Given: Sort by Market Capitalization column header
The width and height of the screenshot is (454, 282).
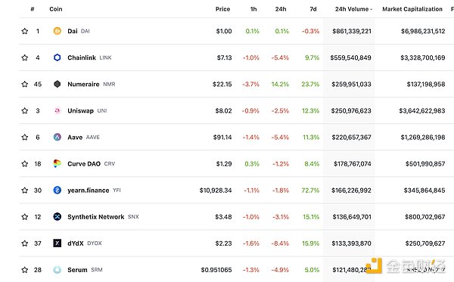Looking at the screenshot, I should (x=412, y=9).
